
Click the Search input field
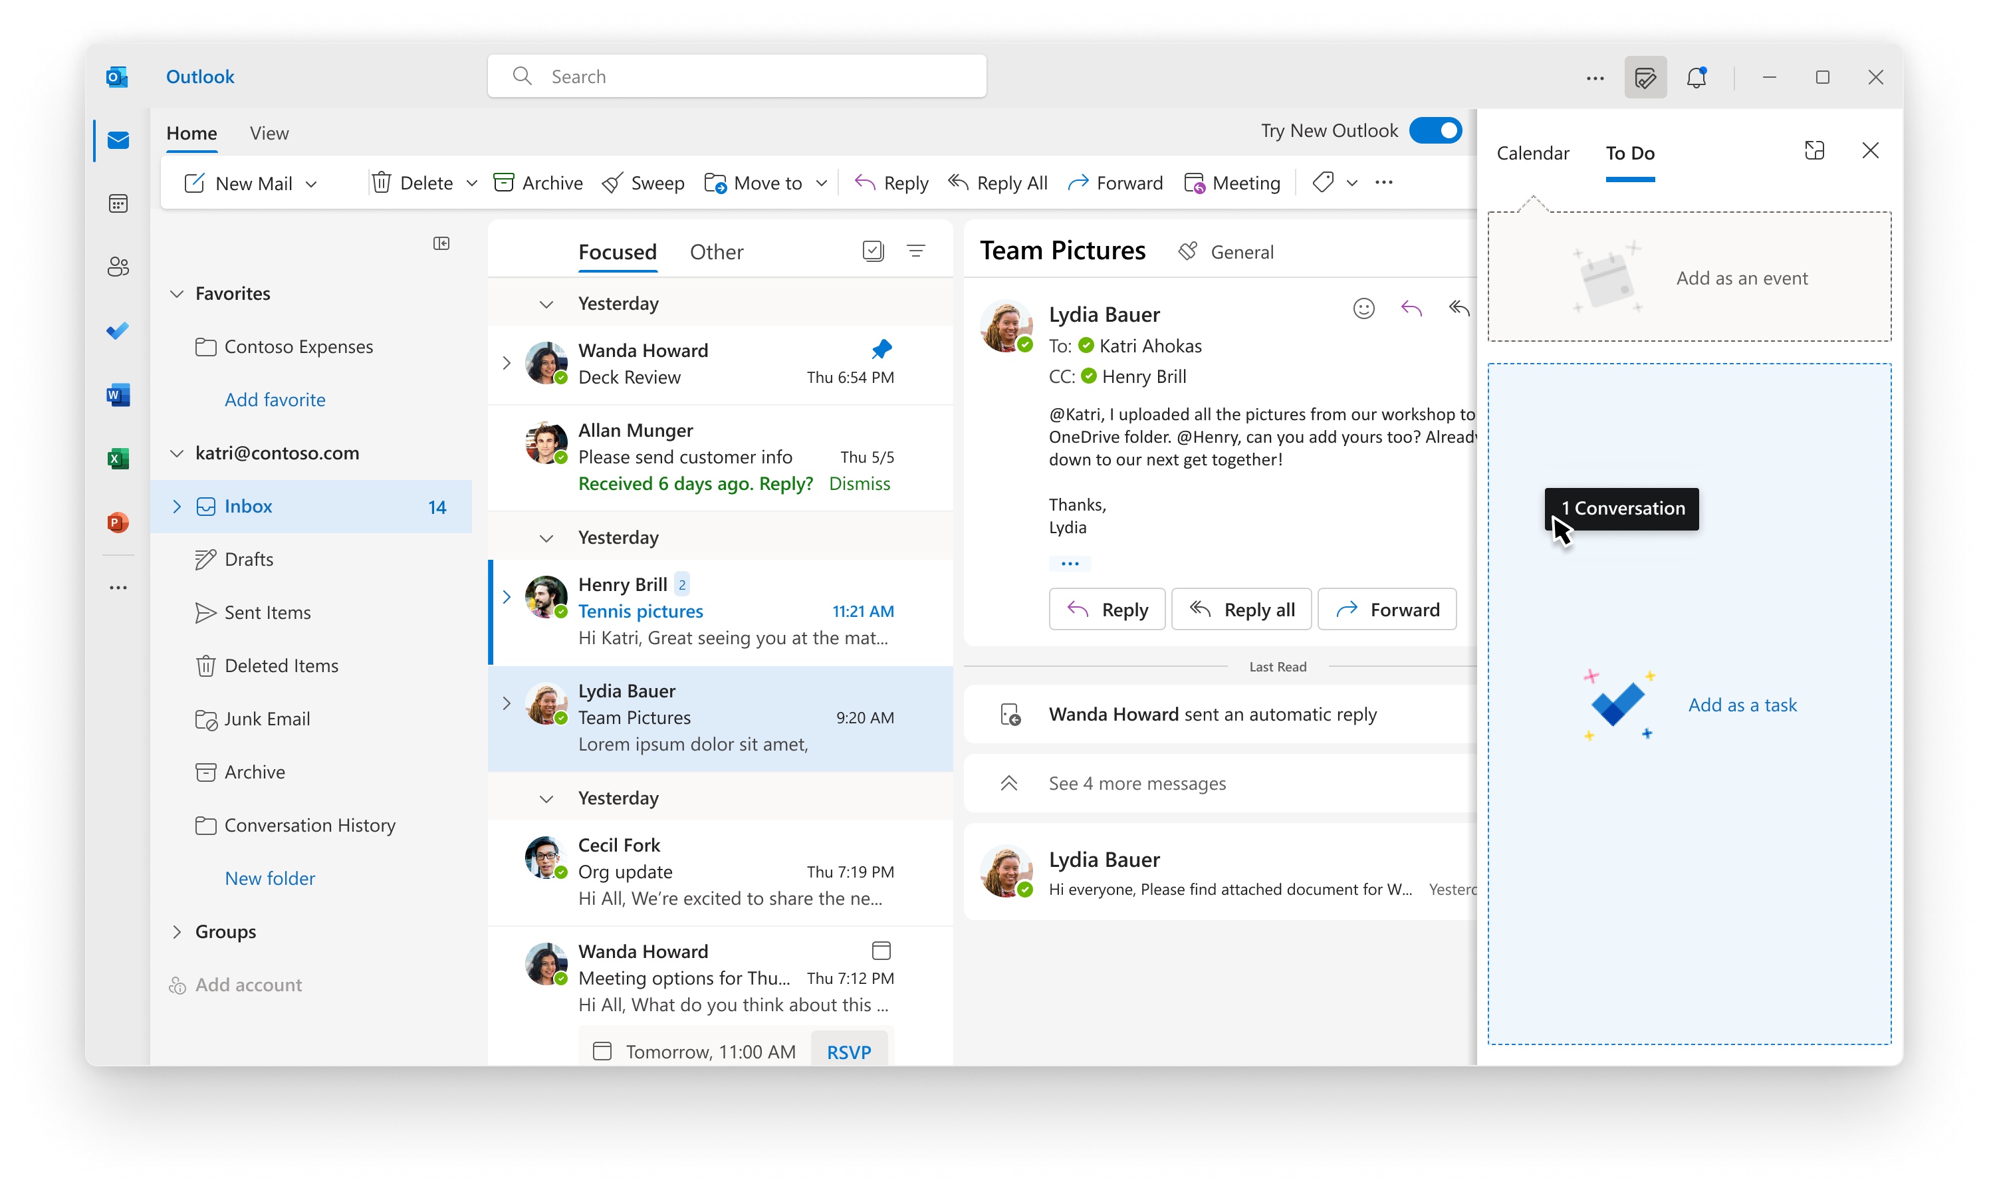coord(739,75)
